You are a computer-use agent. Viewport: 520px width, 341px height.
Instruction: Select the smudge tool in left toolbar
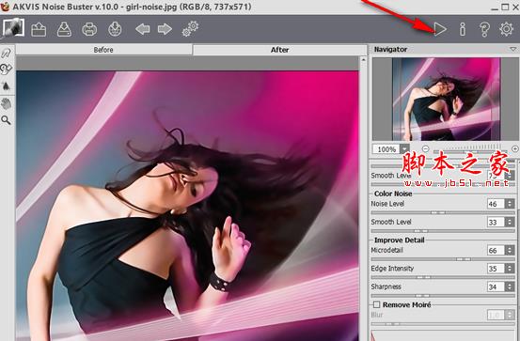6,53
